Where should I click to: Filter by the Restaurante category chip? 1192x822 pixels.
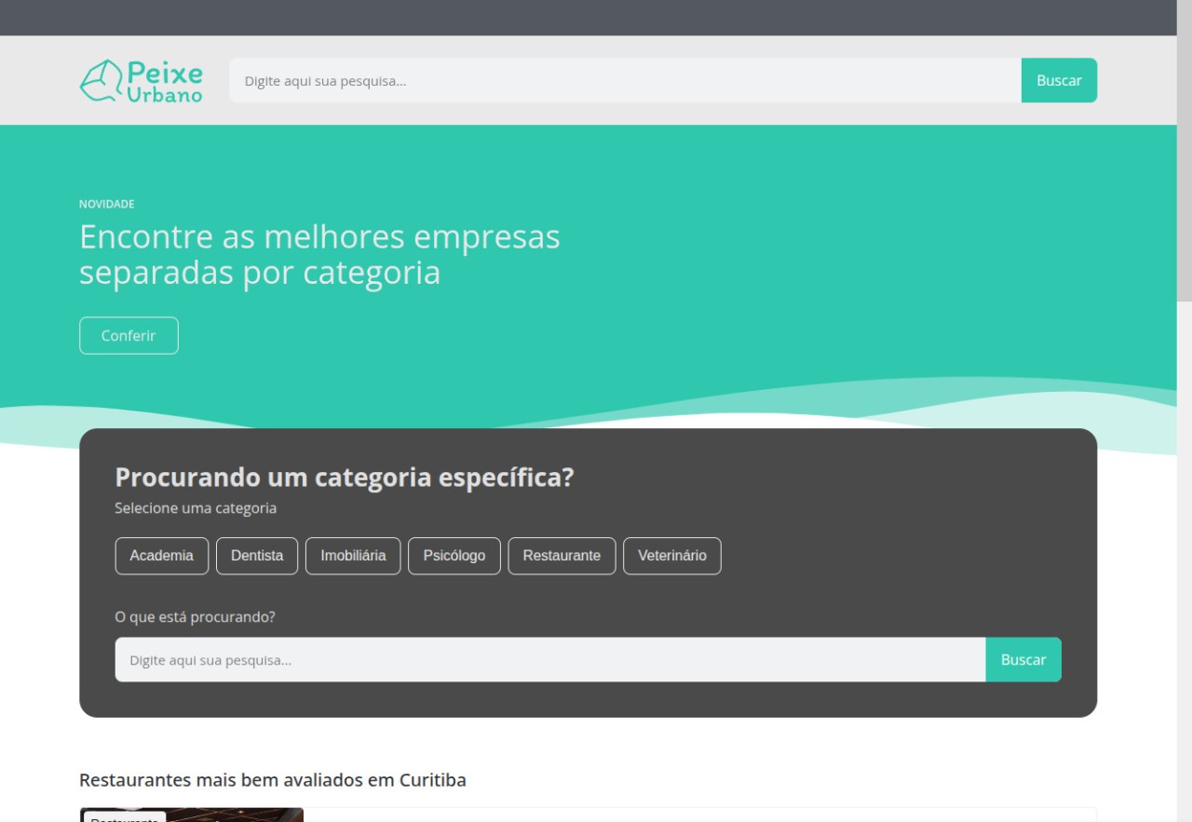pyautogui.click(x=562, y=556)
